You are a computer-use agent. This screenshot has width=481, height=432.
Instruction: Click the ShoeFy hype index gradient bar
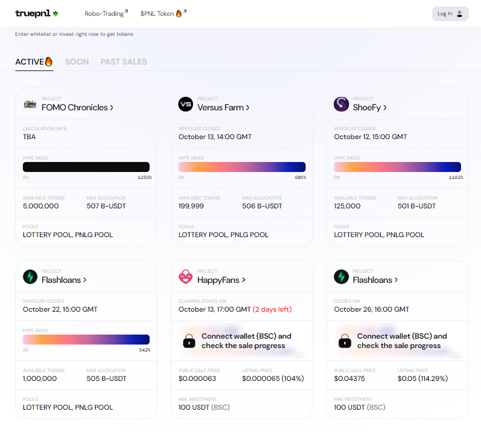[397, 167]
